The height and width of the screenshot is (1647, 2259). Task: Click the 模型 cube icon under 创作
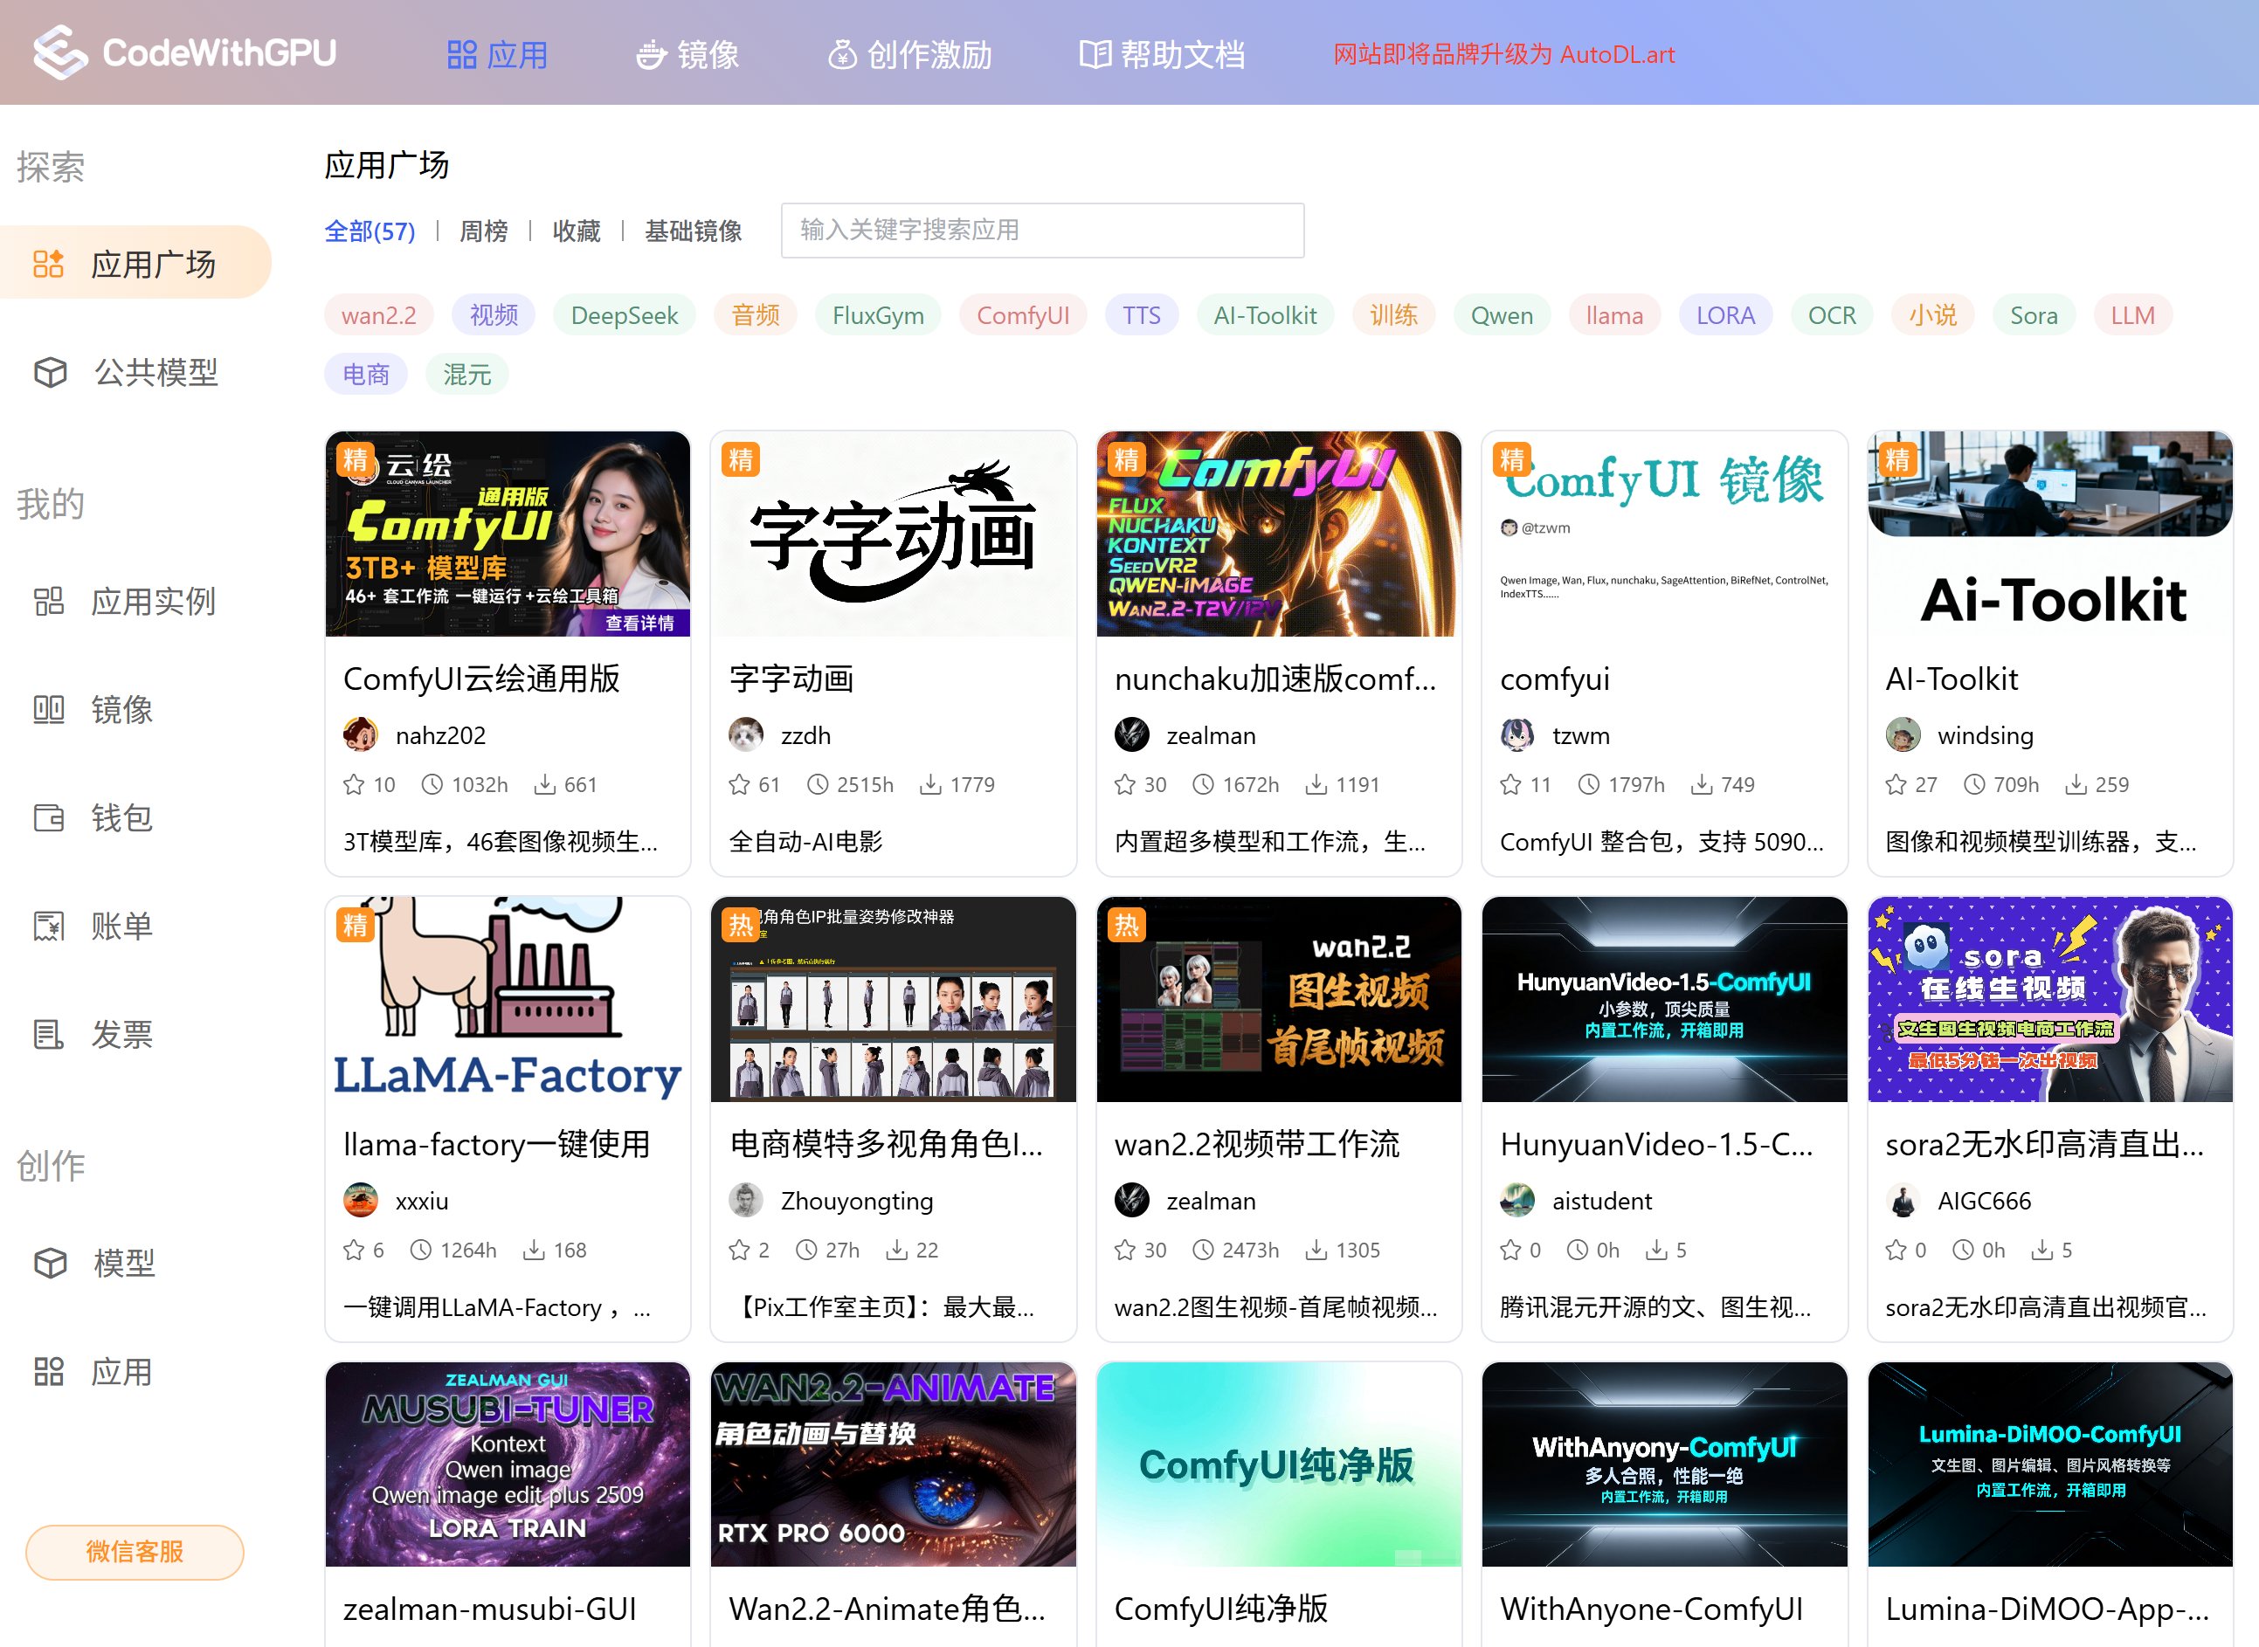point(51,1263)
